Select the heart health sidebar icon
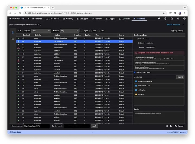Screen dimensions: 195x144 [x=13, y=39]
